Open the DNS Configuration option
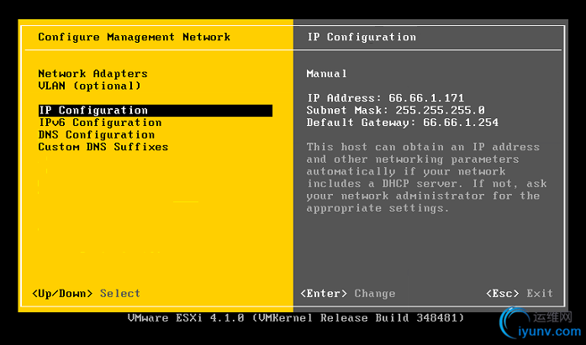This screenshot has height=345, width=586. pos(96,134)
